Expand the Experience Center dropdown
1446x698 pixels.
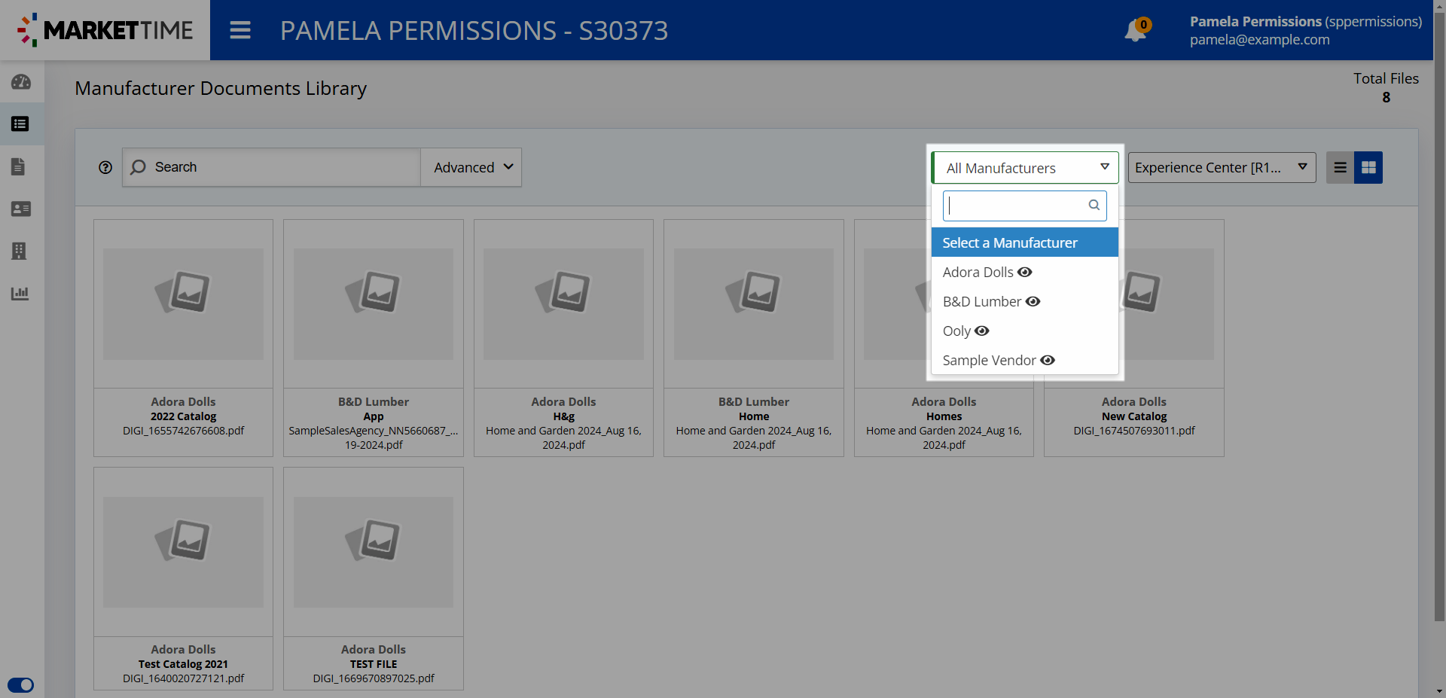[x=1221, y=167]
